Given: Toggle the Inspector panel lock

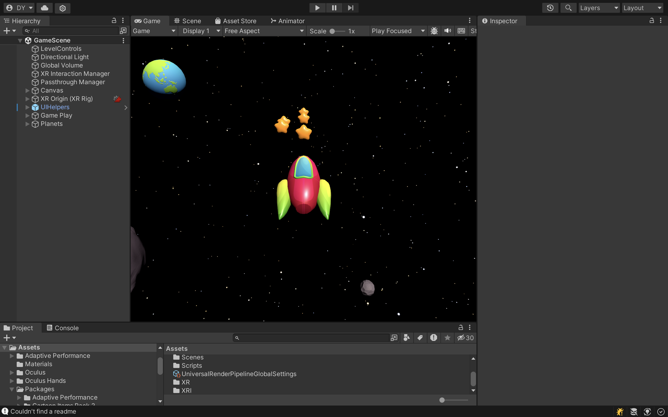Looking at the screenshot, I should pyautogui.click(x=652, y=21).
